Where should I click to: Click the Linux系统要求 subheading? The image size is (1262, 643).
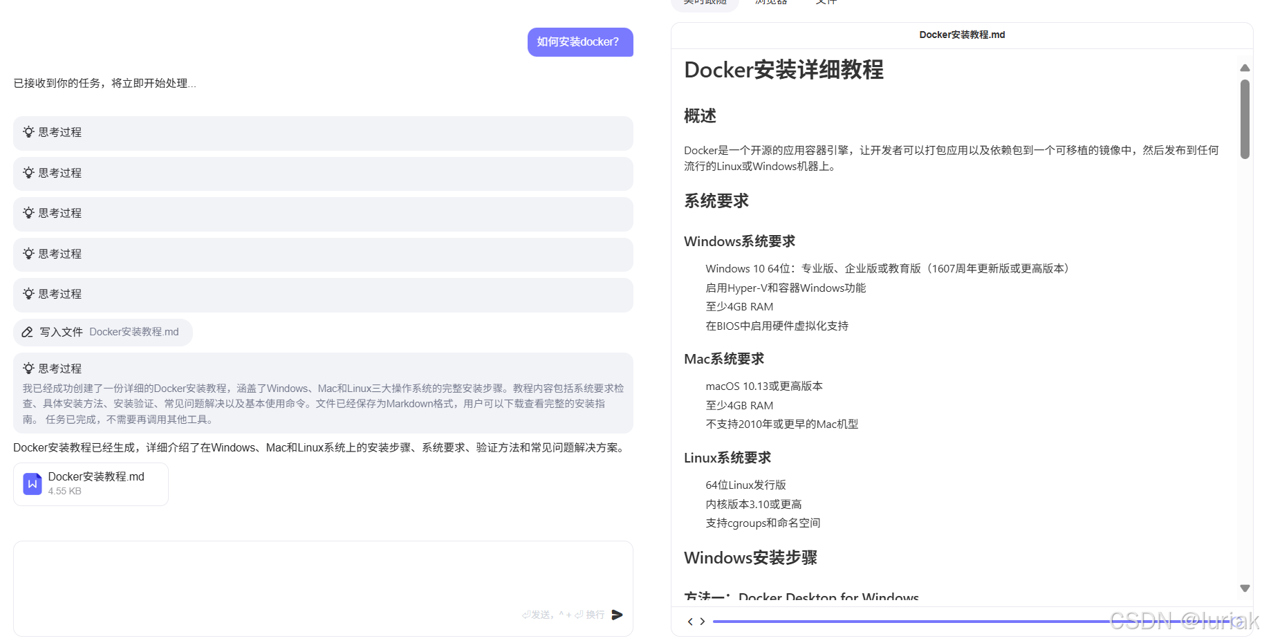(727, 458)
